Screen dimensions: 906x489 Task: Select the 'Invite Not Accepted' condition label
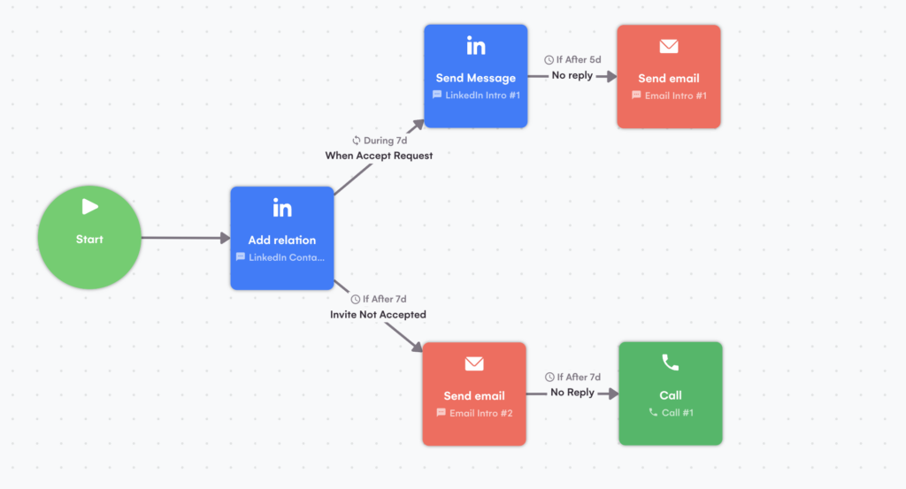point(378,315)
